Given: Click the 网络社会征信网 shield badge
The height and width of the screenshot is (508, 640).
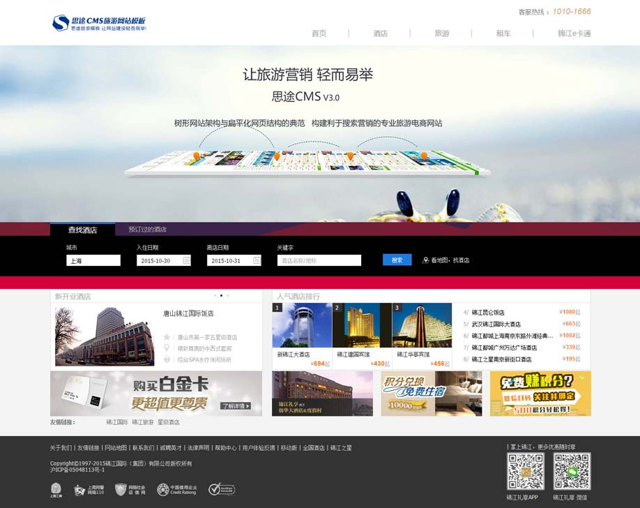Looking at the screenshot, I should click(130, 490).
